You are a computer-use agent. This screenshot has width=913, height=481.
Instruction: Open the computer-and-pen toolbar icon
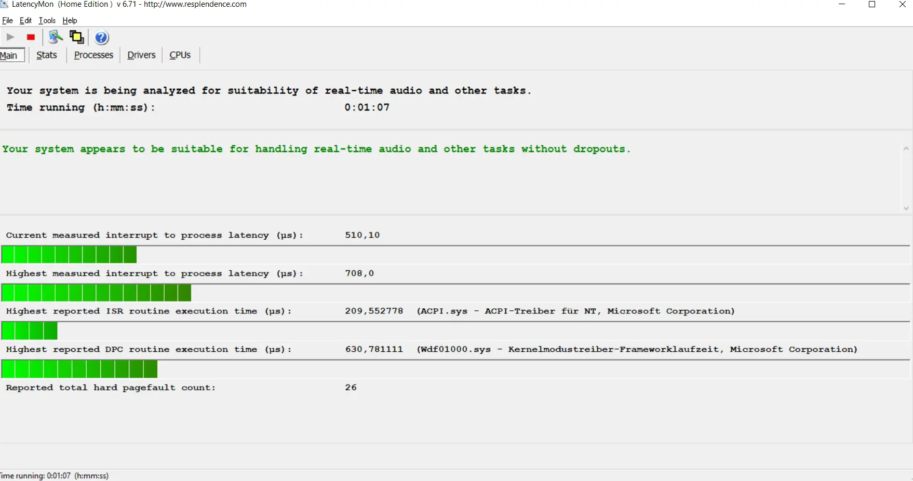click(x=55, y=37)
